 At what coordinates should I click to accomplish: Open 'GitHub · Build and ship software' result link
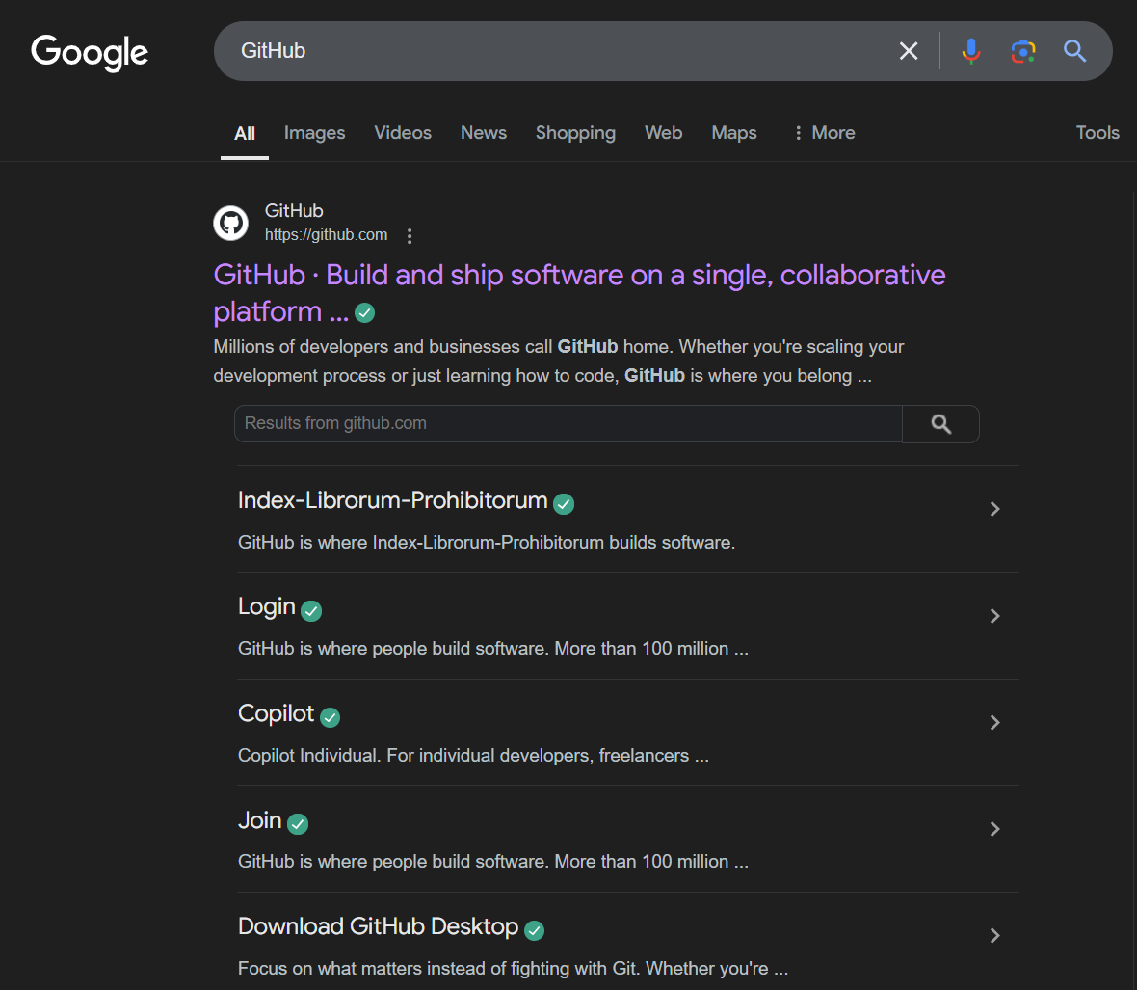pos(579,293)
